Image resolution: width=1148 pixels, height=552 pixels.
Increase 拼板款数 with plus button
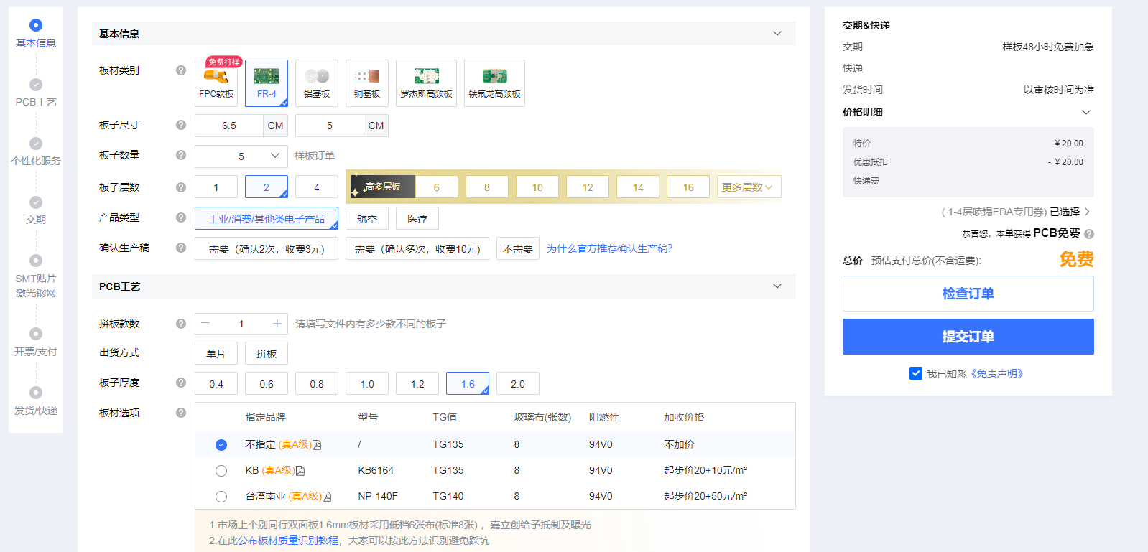click(277, 324)
